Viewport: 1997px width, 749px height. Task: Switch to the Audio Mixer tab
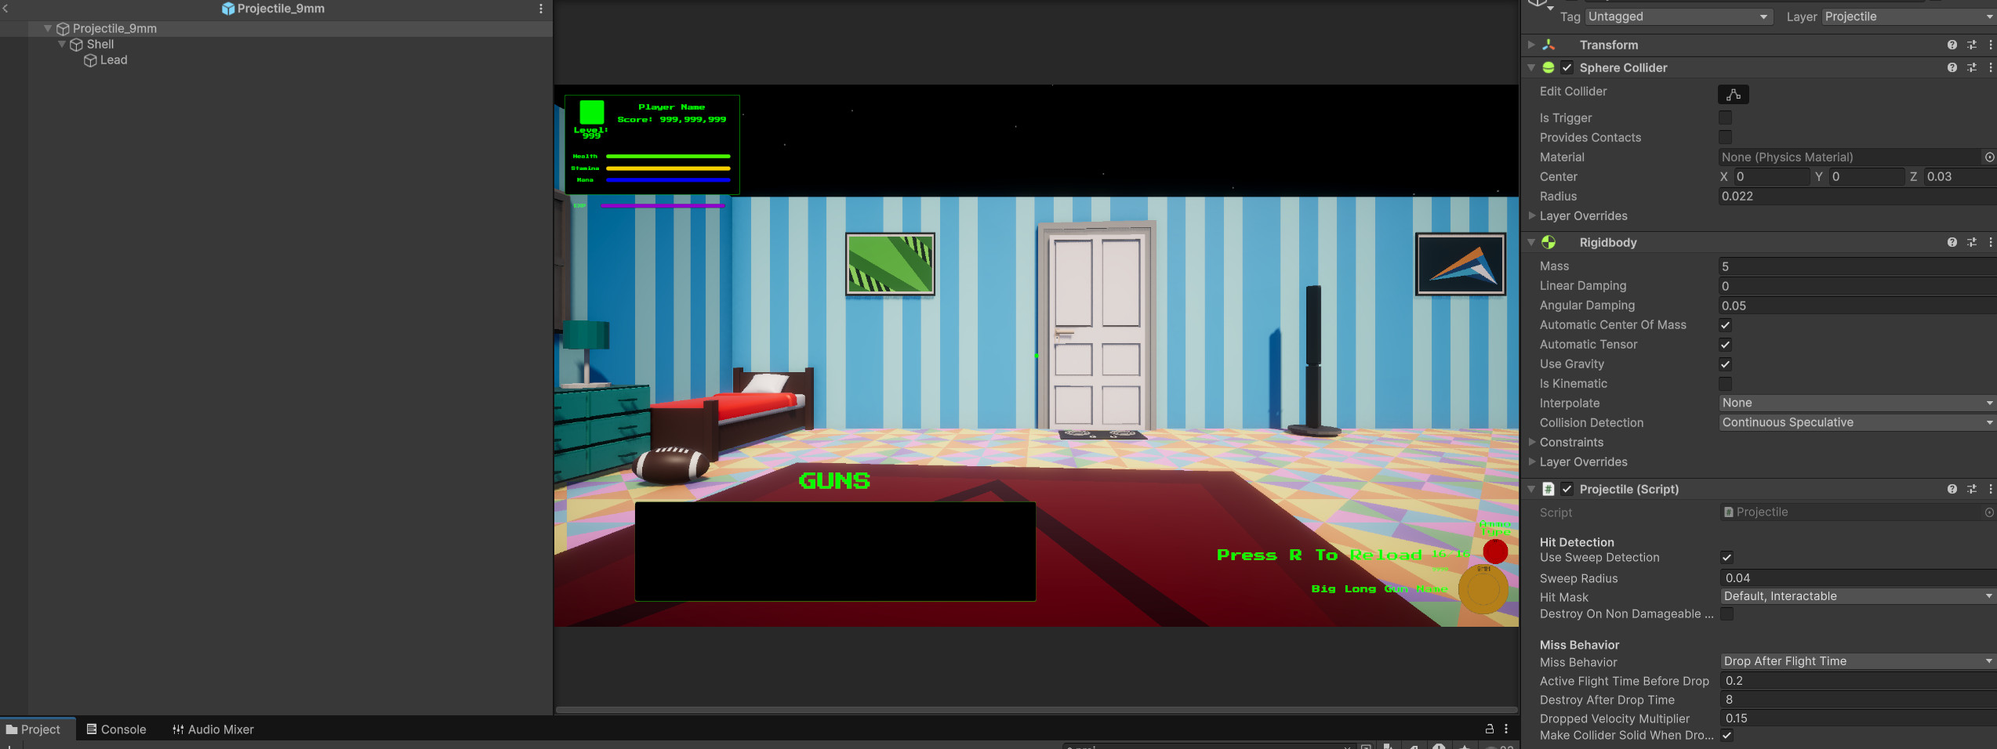tap(213, 729)
